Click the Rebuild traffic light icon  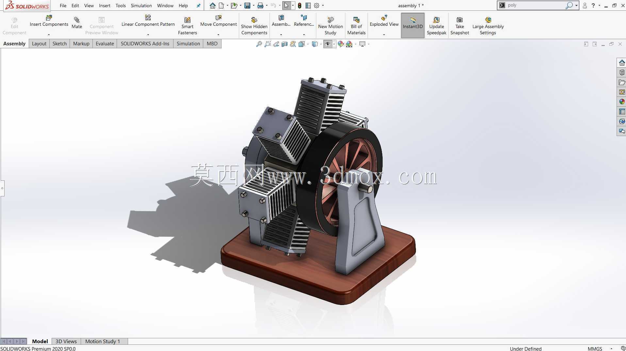[x=299, y=6]
